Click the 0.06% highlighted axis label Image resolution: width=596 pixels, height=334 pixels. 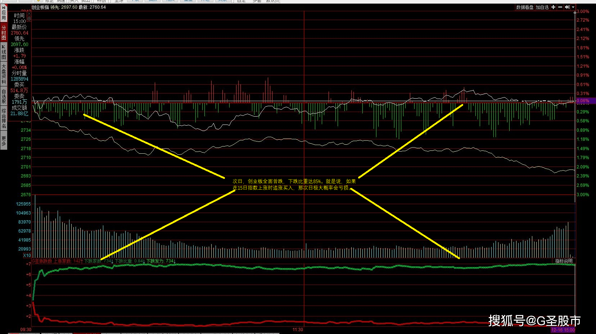click(583, 101)
